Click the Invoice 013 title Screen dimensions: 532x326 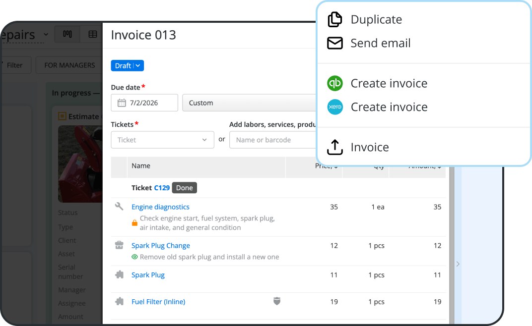[143, 35]
